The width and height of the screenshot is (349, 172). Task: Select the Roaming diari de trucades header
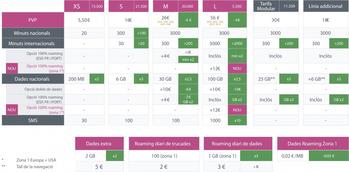pyautogui.click(x=164, y=144)
